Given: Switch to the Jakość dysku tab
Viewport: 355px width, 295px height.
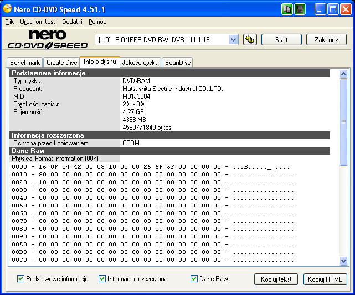Looking at the screenshot, I should coord(140,62).
